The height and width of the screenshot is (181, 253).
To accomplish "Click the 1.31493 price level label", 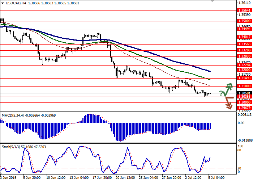I will coord(243,78).
